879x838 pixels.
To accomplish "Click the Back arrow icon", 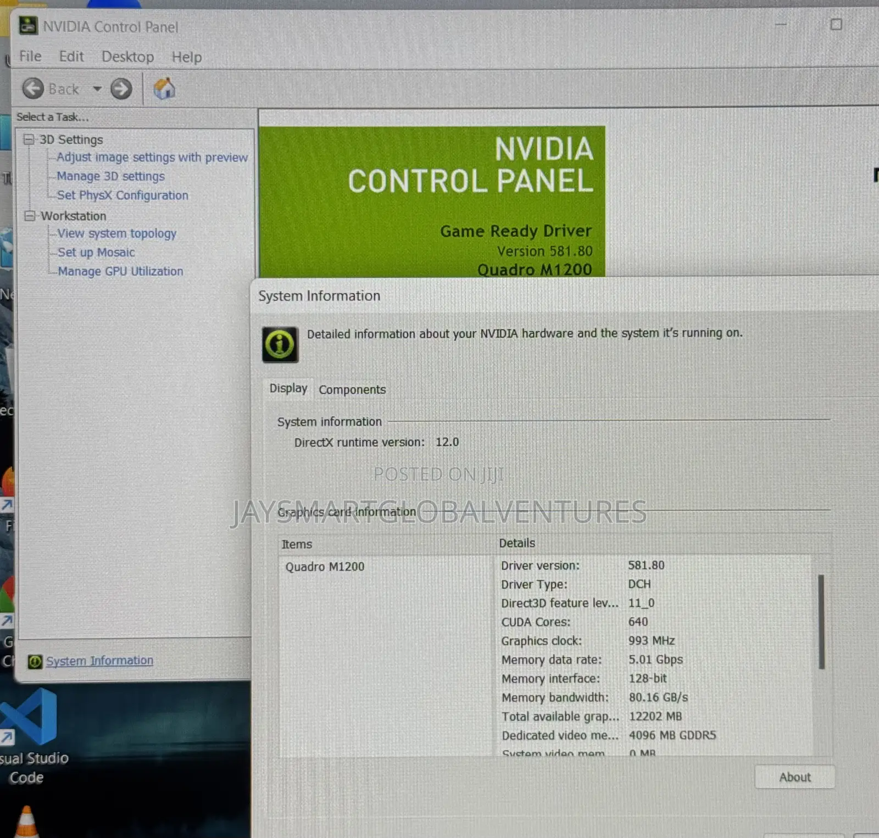I will click(x=33, y=88).
